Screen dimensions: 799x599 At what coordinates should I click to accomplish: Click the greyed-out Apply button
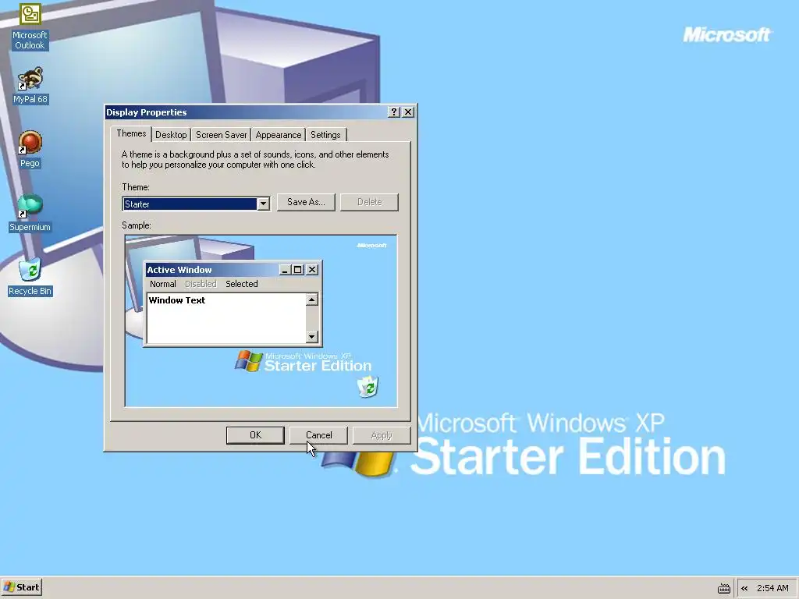[382, 435]
